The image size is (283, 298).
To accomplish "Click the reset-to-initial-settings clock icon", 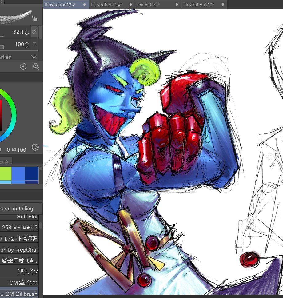I will click(x=23, y=66).
